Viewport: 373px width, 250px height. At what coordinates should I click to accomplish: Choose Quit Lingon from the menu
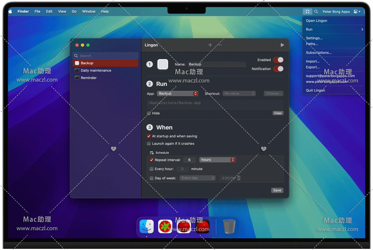tap(315, 90)
